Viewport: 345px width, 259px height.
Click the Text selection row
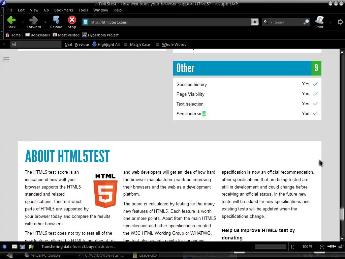click(x=247, y=104)
